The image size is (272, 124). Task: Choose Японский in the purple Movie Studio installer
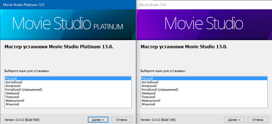[148, 104]
